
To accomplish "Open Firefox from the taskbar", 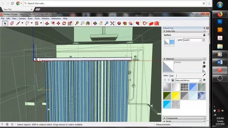I will tap(220, 14).
